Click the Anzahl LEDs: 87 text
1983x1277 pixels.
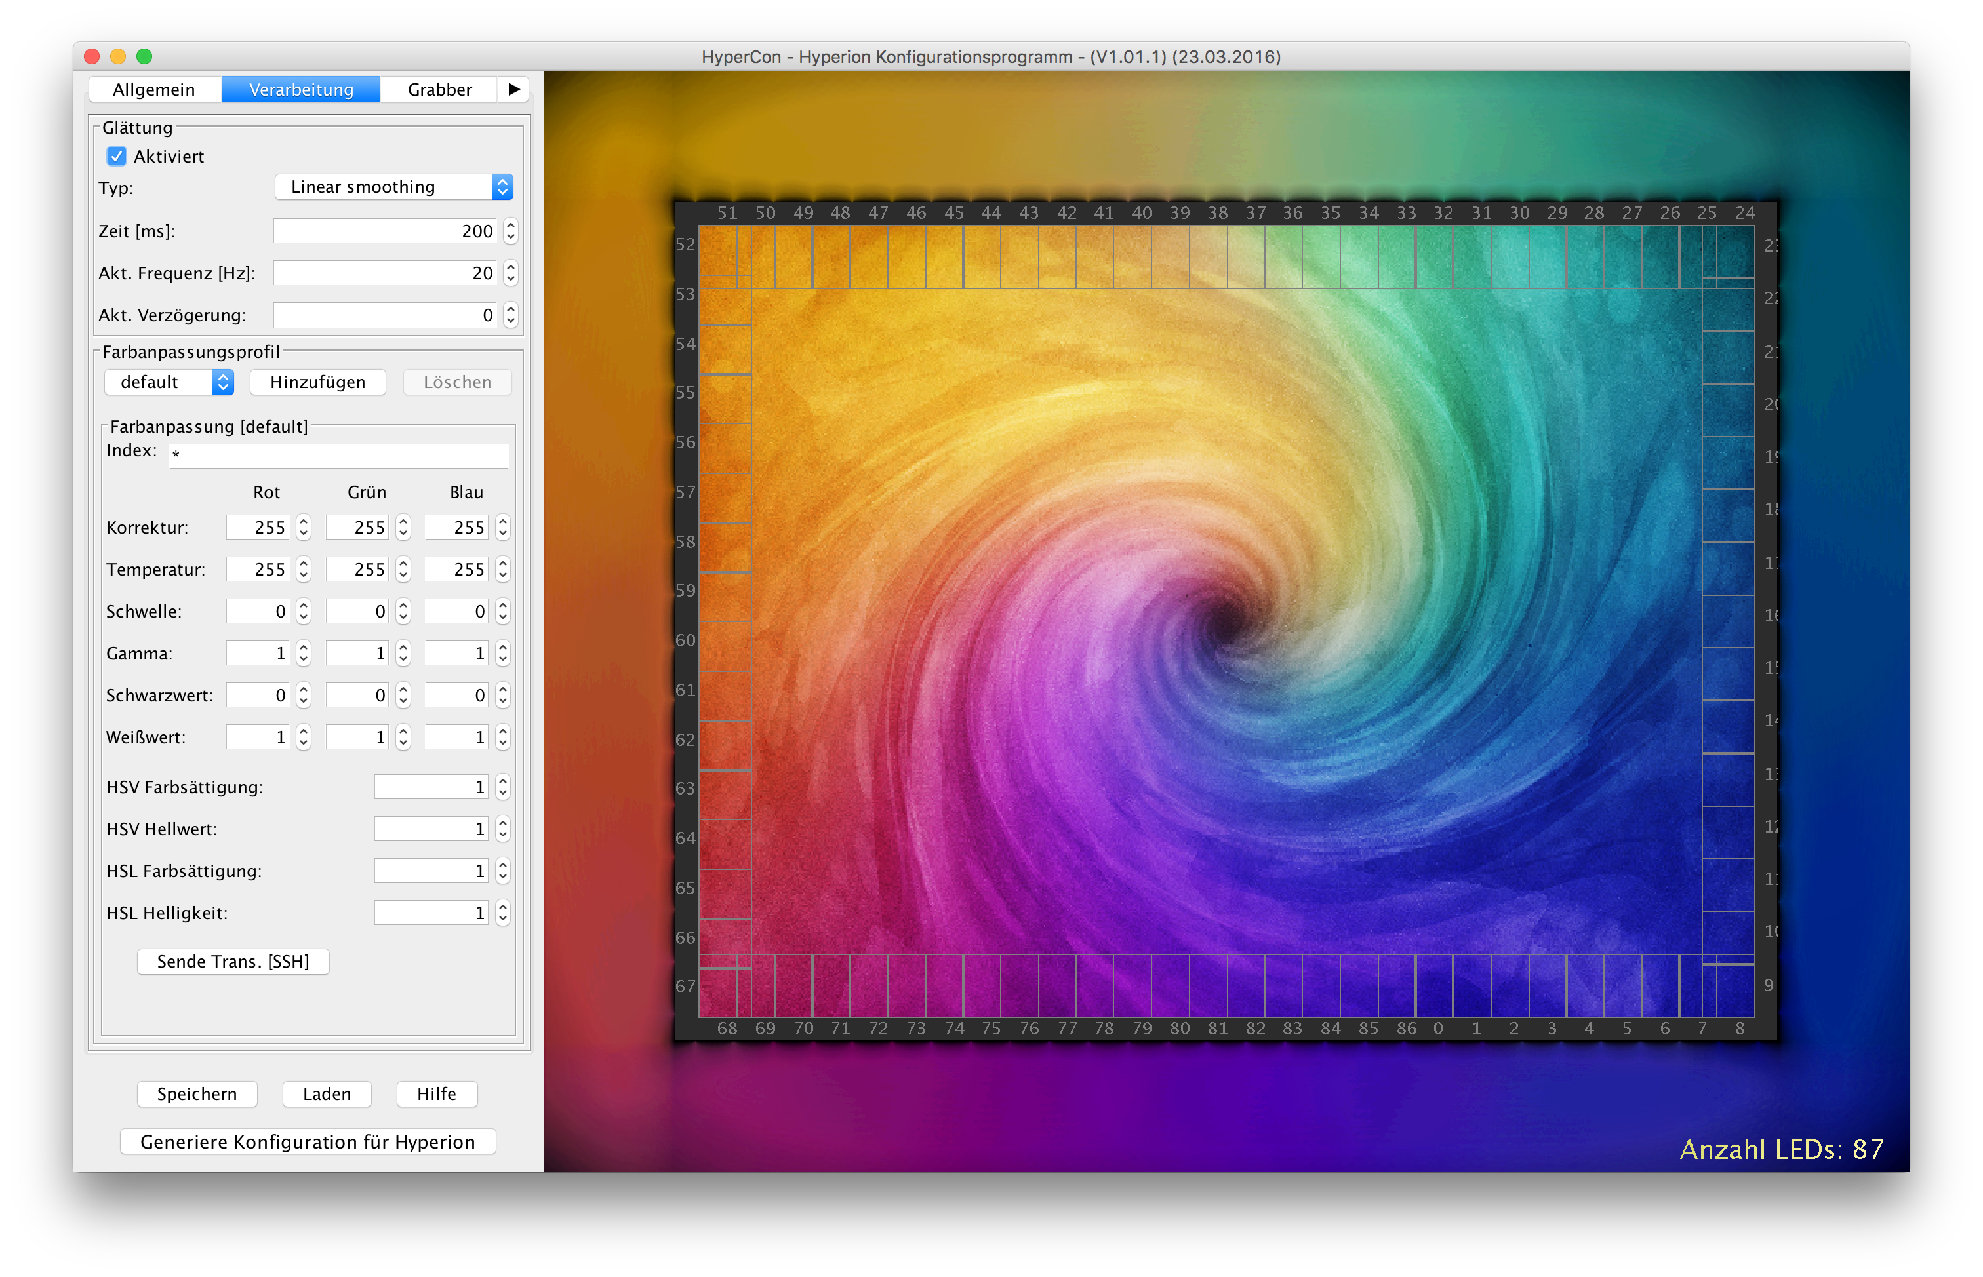(1782, 1149)
